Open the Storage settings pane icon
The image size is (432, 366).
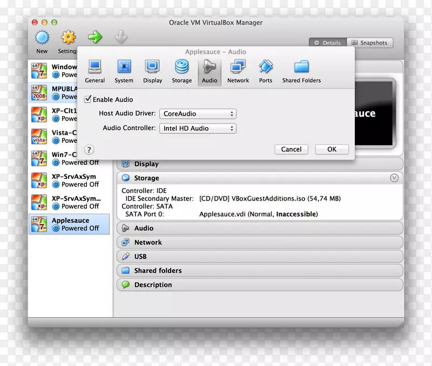(x=182, y=66)
